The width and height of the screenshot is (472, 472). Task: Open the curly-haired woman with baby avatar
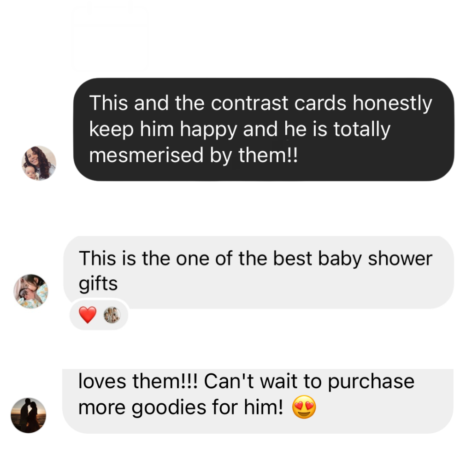pos(39,163)
